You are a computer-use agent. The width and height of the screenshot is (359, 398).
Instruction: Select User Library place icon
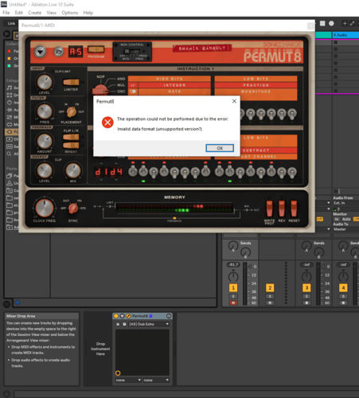[x=10, y=183]
